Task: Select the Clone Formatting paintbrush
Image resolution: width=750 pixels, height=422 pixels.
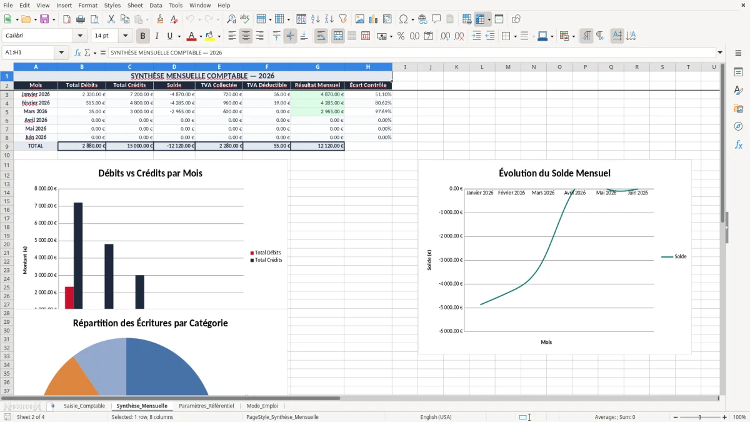Action: coord(160,19)
